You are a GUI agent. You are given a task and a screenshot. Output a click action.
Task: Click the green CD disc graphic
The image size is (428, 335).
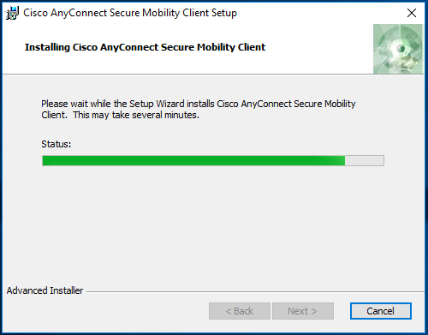397,49
